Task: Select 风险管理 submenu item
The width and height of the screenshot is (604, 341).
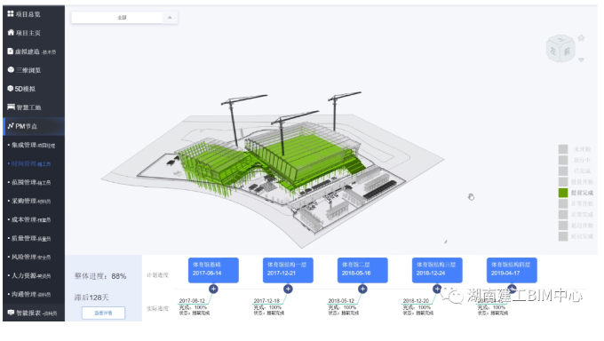Action: [34, 257]
